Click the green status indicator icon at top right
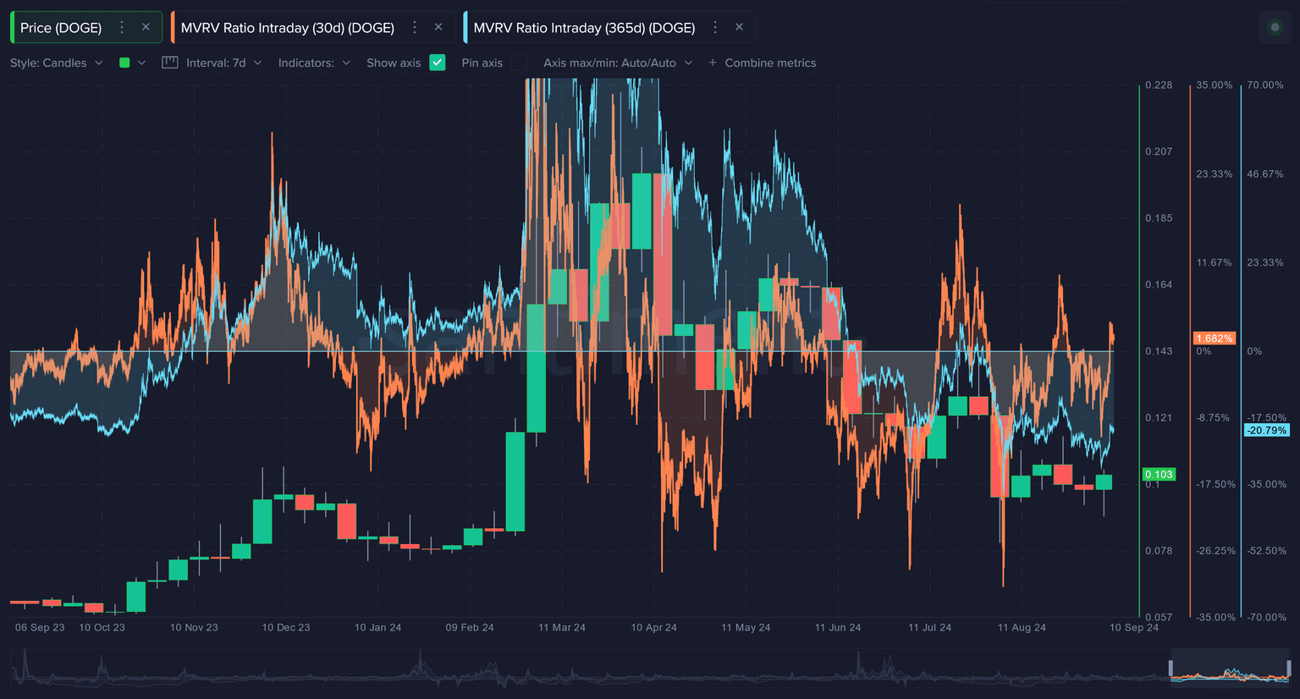 tap(1275, 27)
